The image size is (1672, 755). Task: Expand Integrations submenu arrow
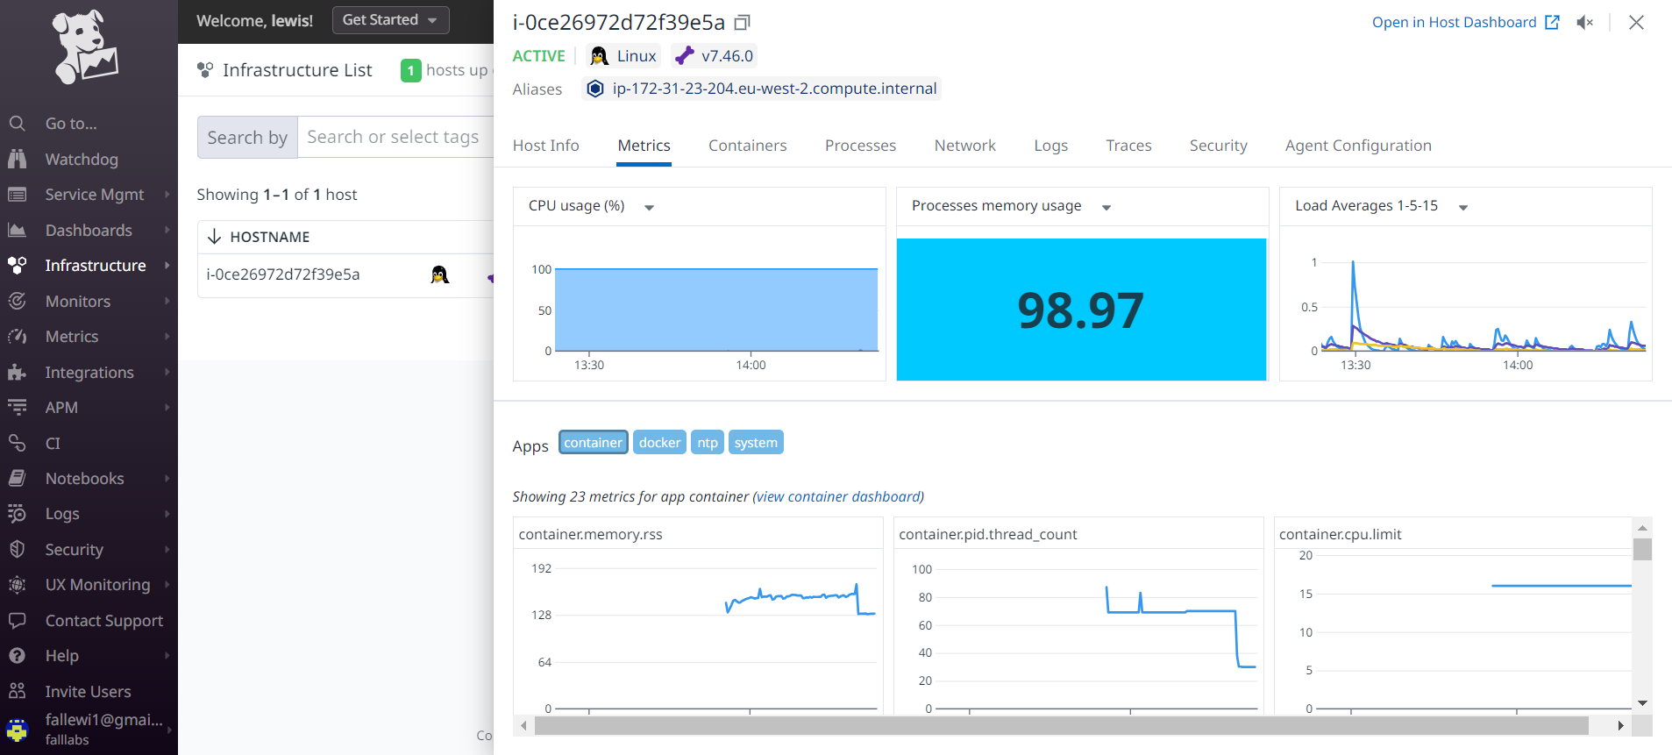pyautogui.click(x=167, y=372)
